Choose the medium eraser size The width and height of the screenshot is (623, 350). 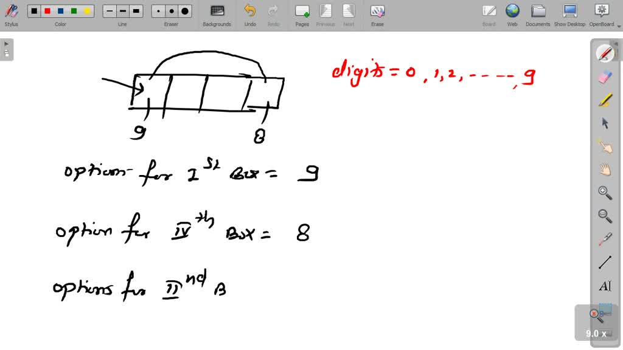tap(172, 11)
